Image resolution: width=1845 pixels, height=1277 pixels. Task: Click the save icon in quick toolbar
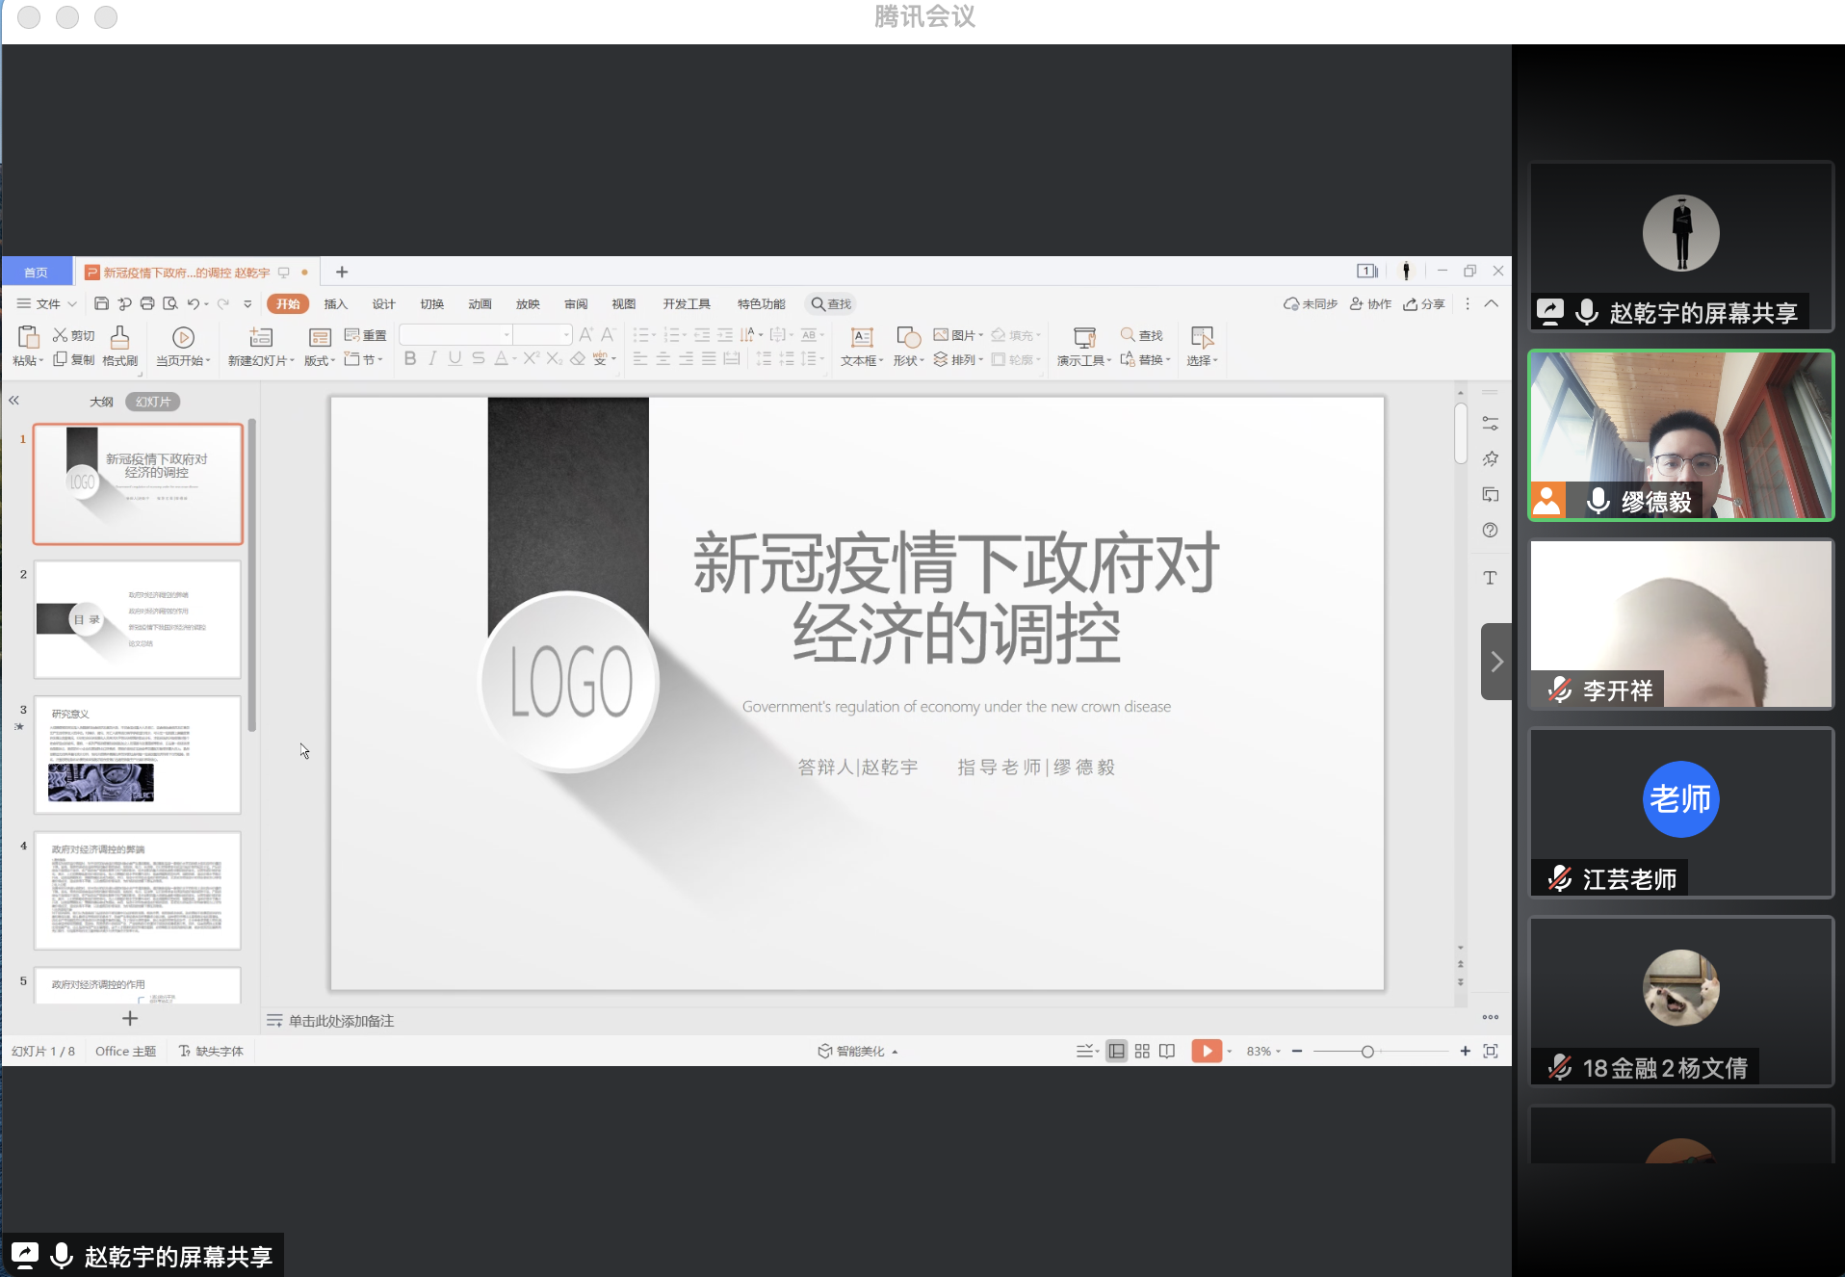101,303
